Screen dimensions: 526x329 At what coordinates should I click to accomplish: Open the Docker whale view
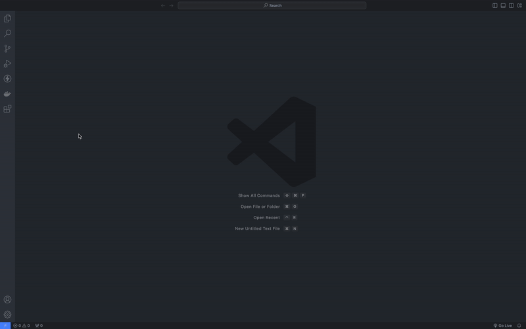click(7, 94)
